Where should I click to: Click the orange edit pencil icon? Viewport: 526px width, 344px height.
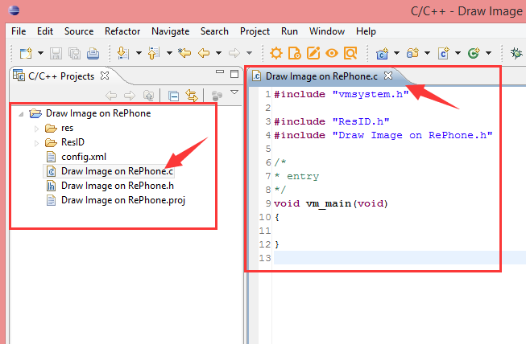[x=313, y=53]
